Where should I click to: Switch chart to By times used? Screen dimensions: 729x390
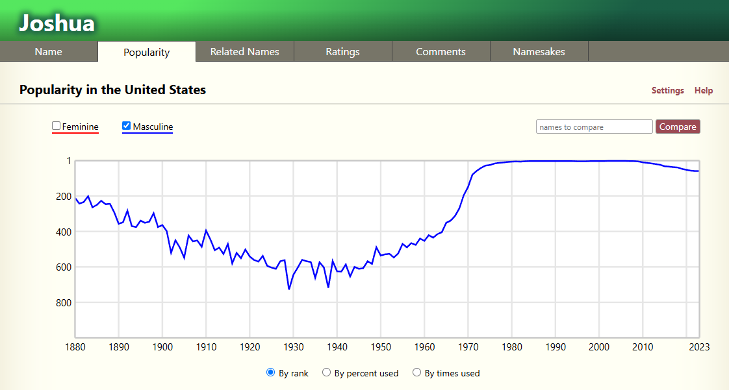point(416,372)
